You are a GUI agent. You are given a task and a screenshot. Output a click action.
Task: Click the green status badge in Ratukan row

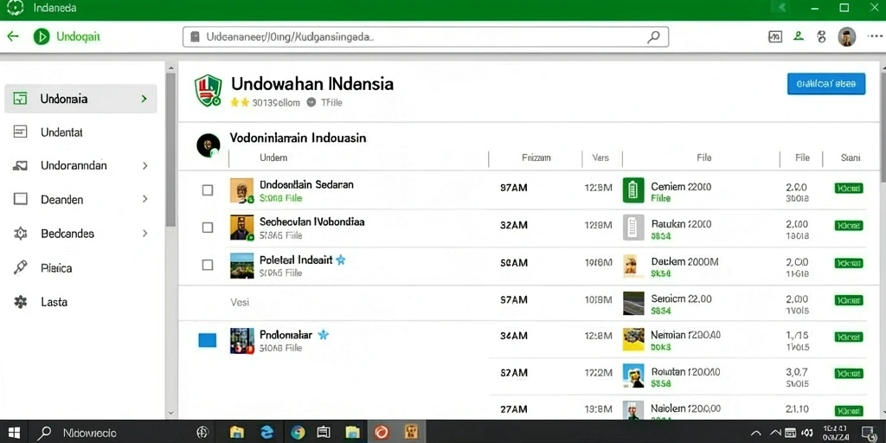click(x=849, y=226)
